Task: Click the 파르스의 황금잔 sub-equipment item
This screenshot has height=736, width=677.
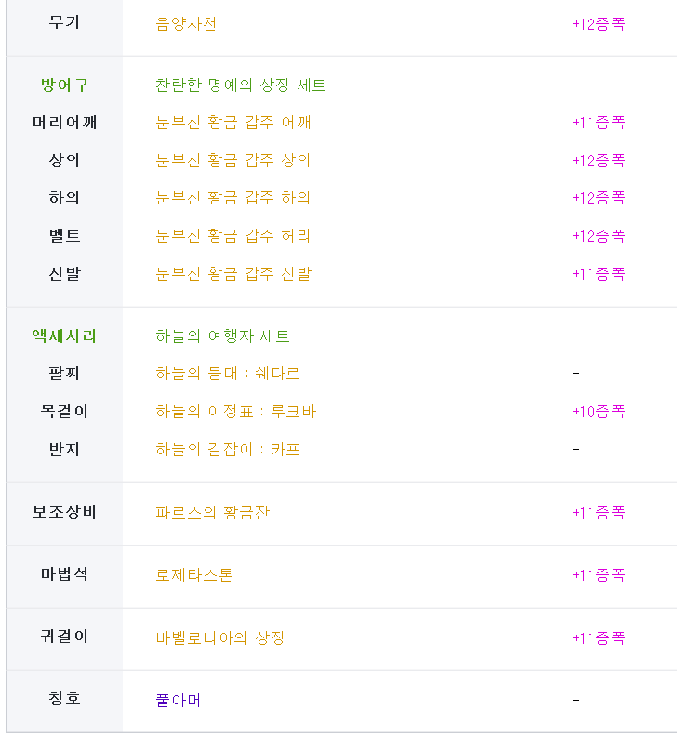Action: 212,513
